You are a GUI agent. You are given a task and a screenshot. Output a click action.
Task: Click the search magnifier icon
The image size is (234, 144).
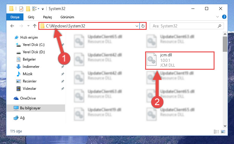coord(219,26)
